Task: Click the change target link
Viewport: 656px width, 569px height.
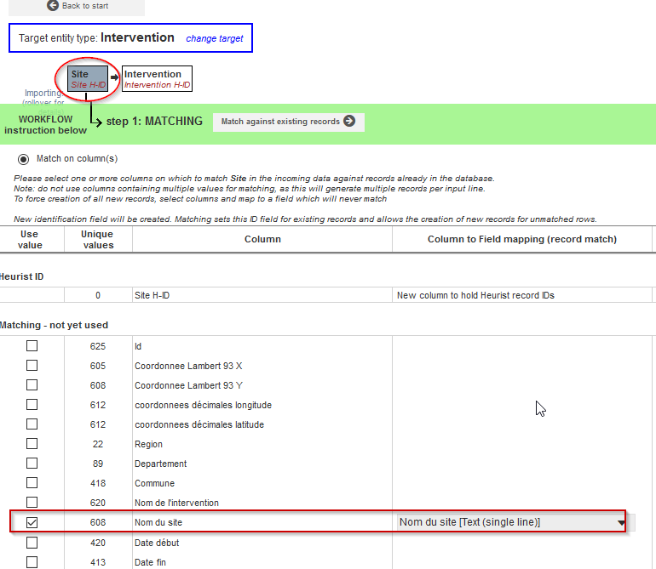Action: pyautogui.click(x=215, y=38)
